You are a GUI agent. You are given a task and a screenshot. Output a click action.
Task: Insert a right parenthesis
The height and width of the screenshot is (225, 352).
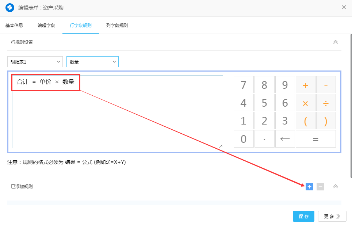click(326, 121)
